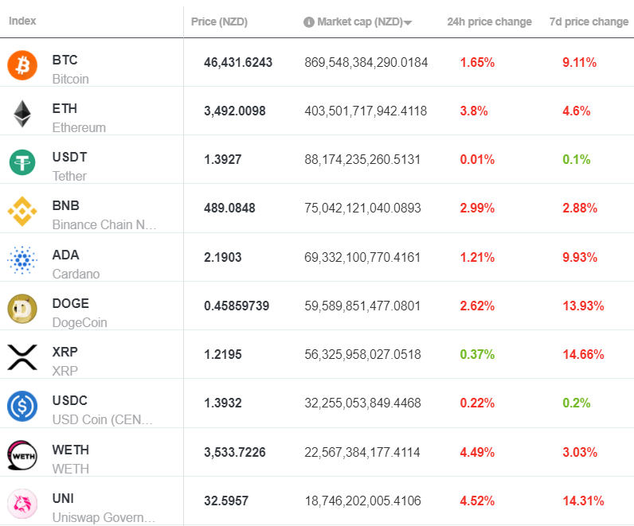
Task: Click WETH 24h change 4.49%
Action: 477,452
